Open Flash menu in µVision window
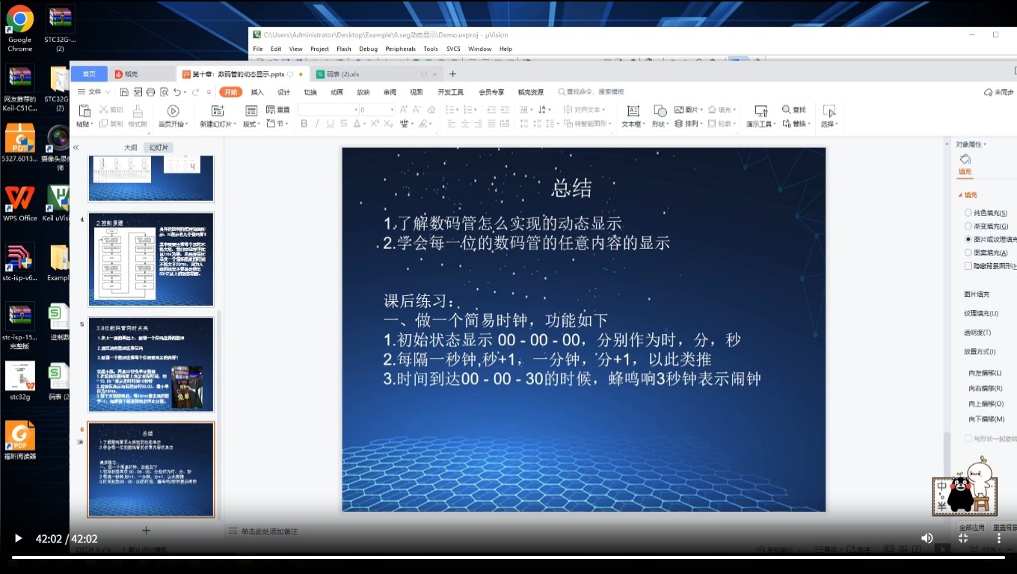Viewport: 1017px width, 574px height. coord(344,49)
